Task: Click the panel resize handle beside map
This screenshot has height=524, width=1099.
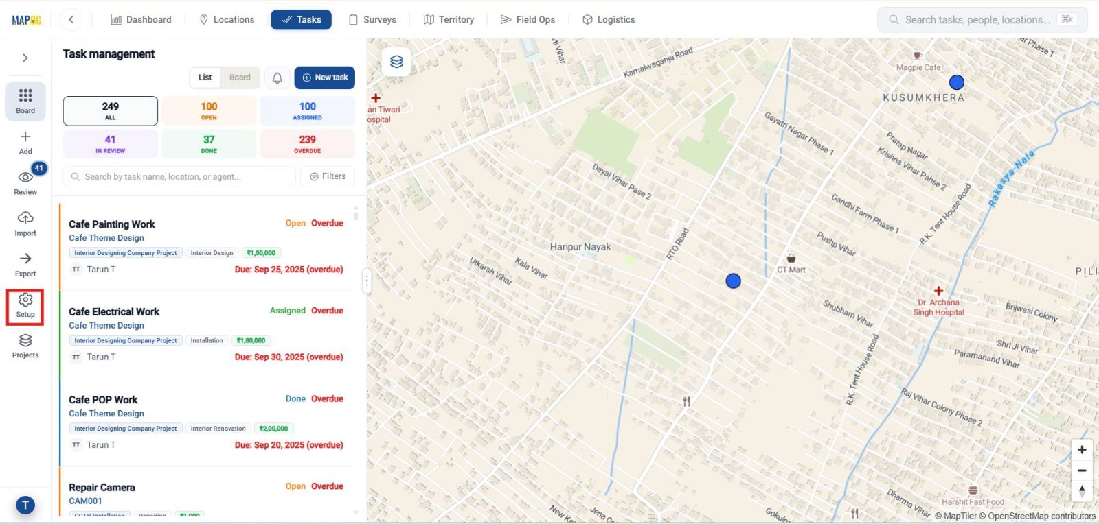Action: [x=367, y=281]
